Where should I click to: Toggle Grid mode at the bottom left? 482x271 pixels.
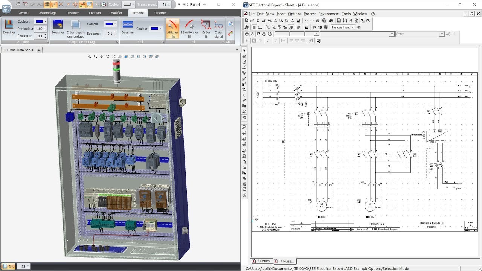point(8,266)
